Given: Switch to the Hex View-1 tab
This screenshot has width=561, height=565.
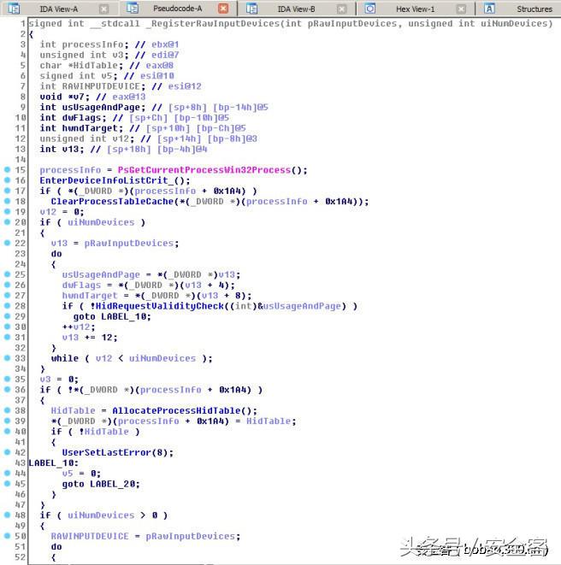Looking at the screenshot, I should click(x=416, y=9).
